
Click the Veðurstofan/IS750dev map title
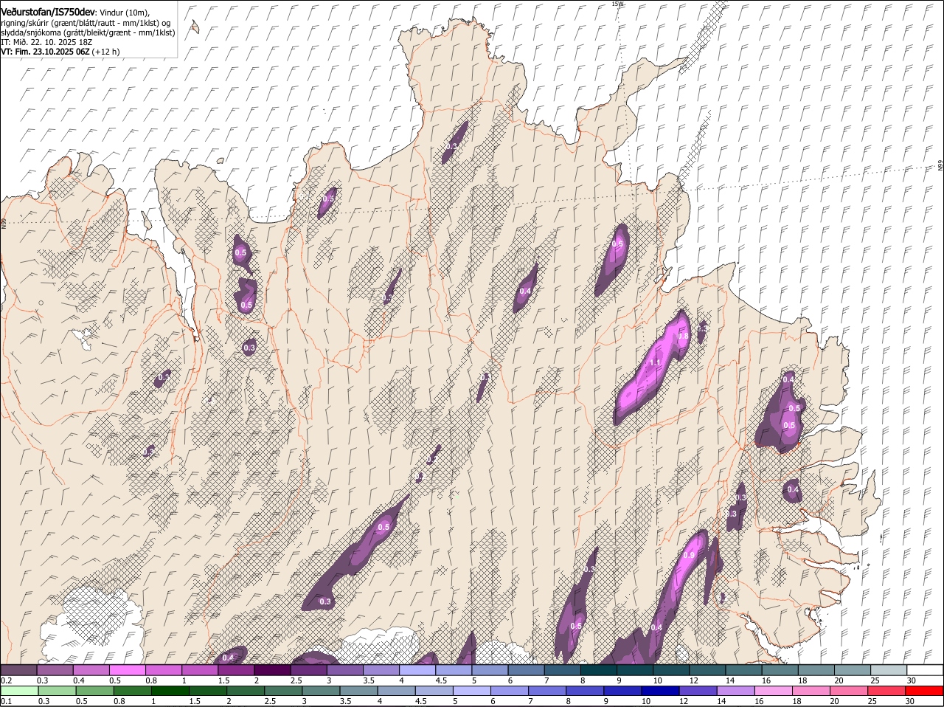click(x=48, y=13)
